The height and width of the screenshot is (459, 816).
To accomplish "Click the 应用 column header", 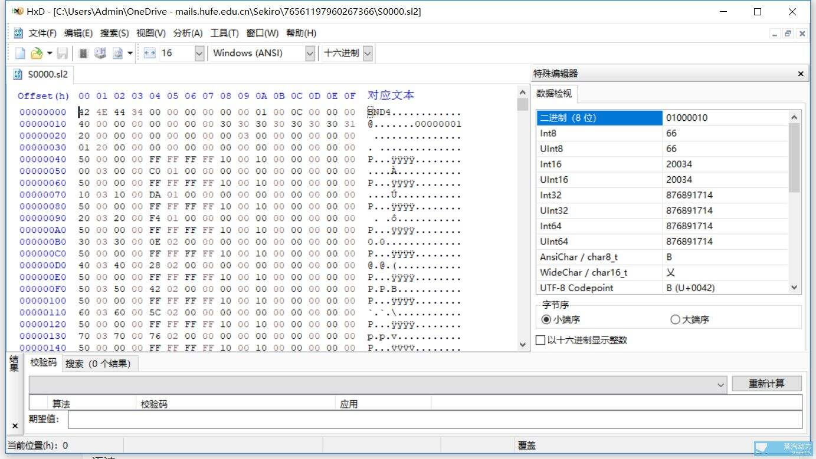I will point(384,404).
